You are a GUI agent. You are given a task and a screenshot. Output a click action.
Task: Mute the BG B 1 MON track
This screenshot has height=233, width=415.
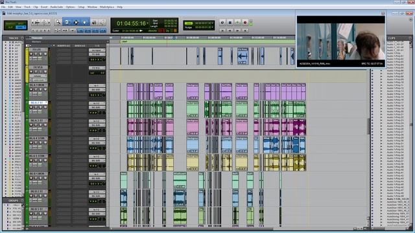pyautogui.click(x=45, y=178)
